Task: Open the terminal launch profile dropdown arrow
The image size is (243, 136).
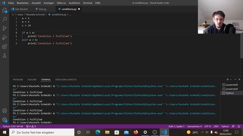Action: click(x=231, y=79)
